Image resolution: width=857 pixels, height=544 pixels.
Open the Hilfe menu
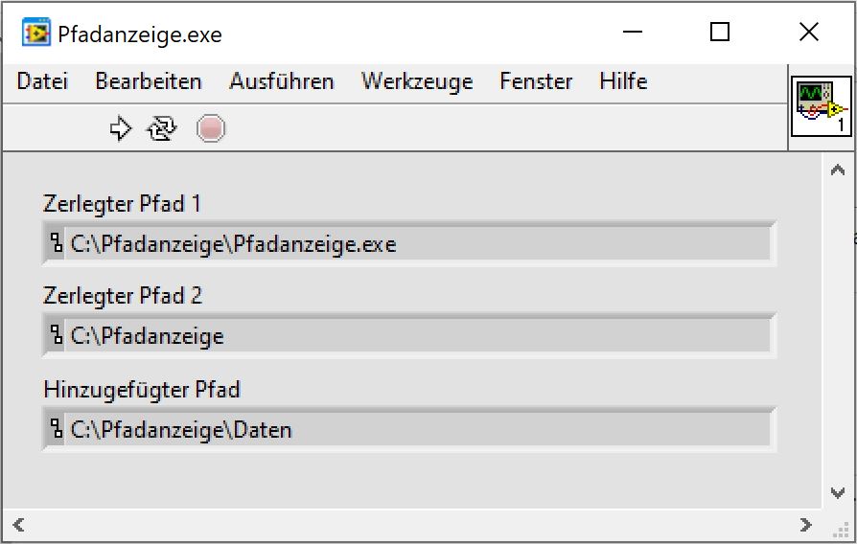point(623,81)
